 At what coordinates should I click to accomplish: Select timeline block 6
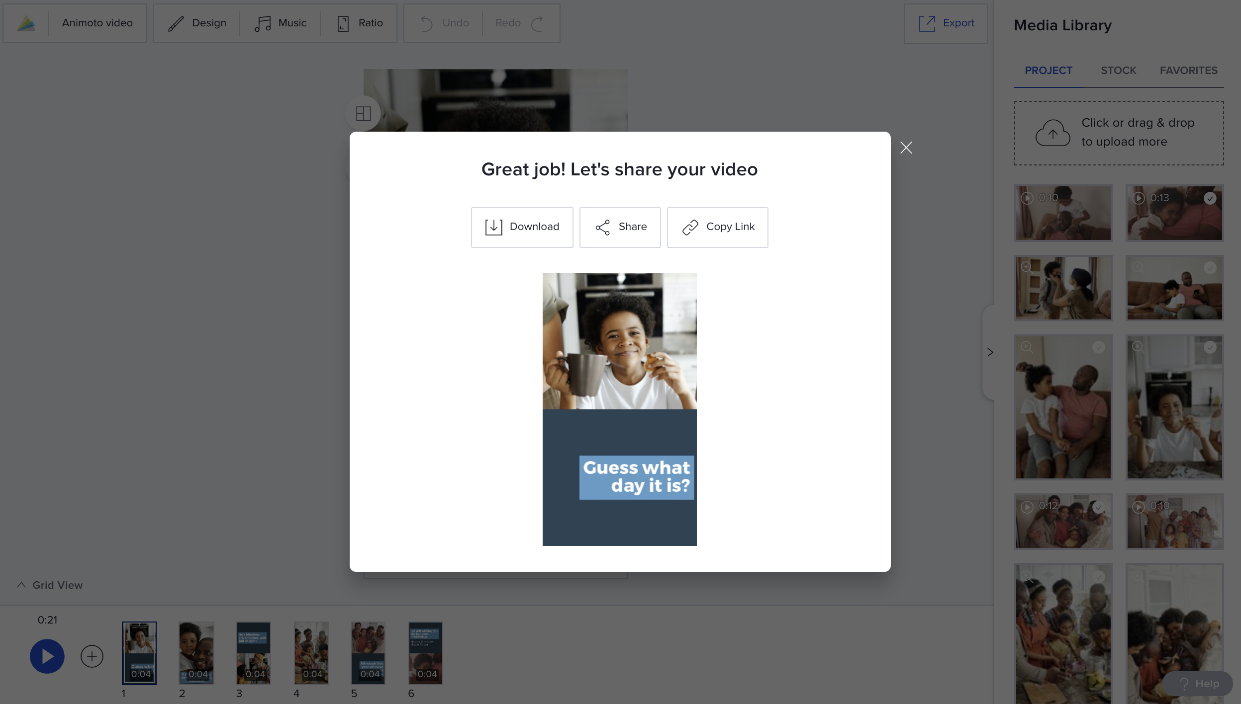click(426, 653)
